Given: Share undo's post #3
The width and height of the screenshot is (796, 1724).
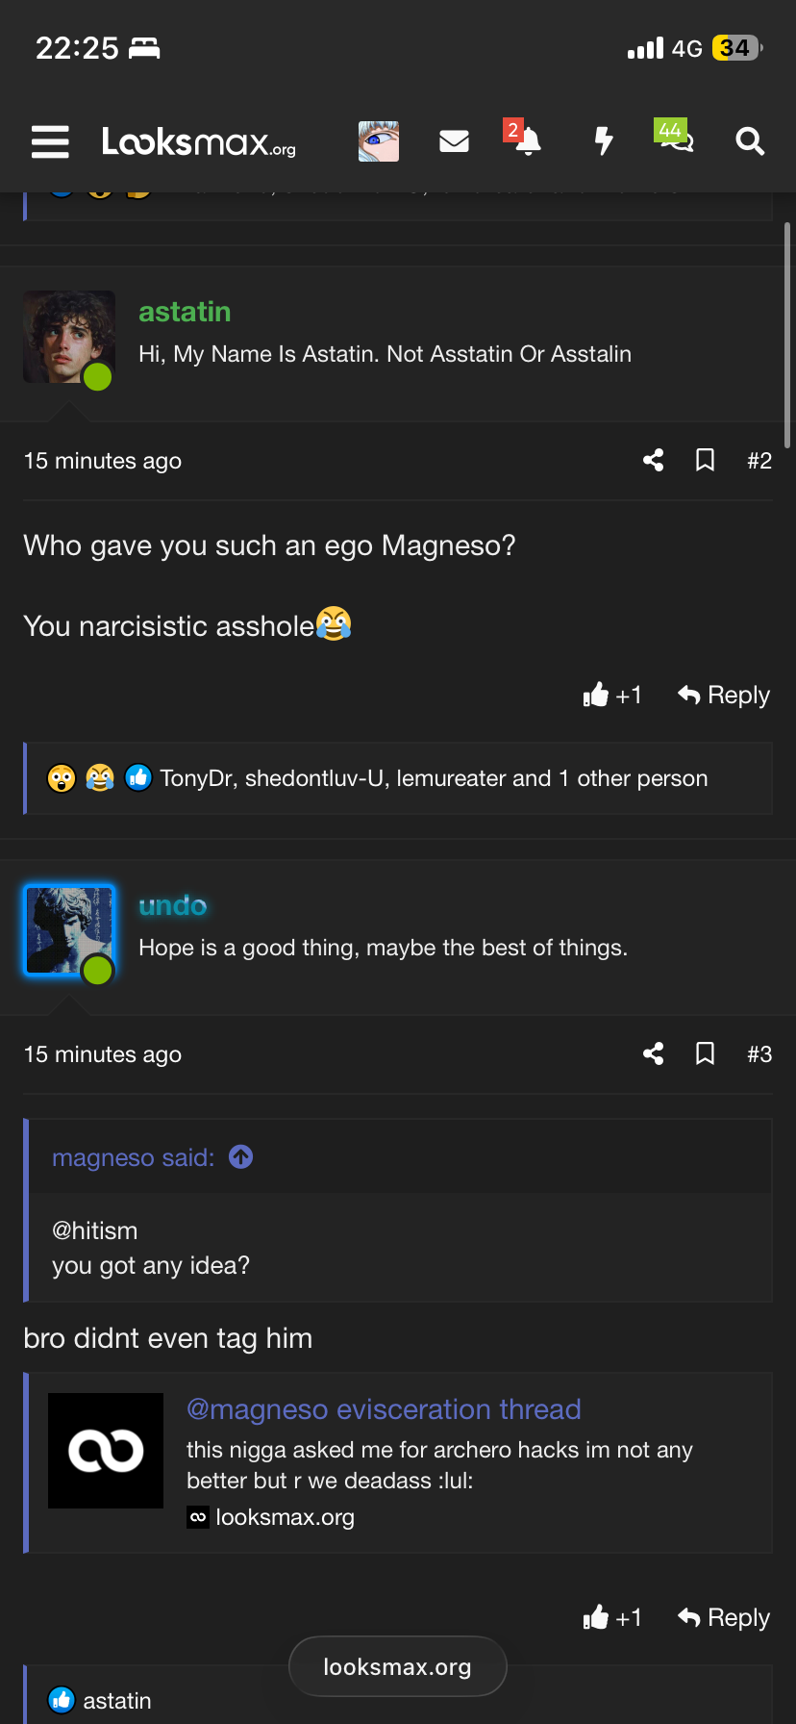Looking at the screenshot, I should pyautogui.click(x=654, y=1054).
